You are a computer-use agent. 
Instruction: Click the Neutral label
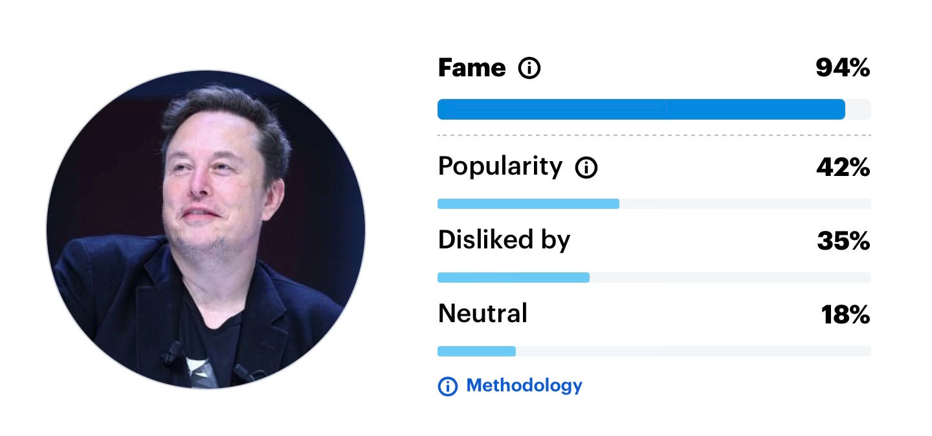(x=482, y=314)
